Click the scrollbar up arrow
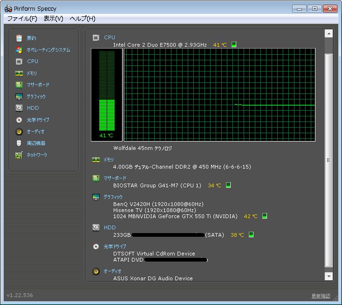342x305 pixels. 328,34
